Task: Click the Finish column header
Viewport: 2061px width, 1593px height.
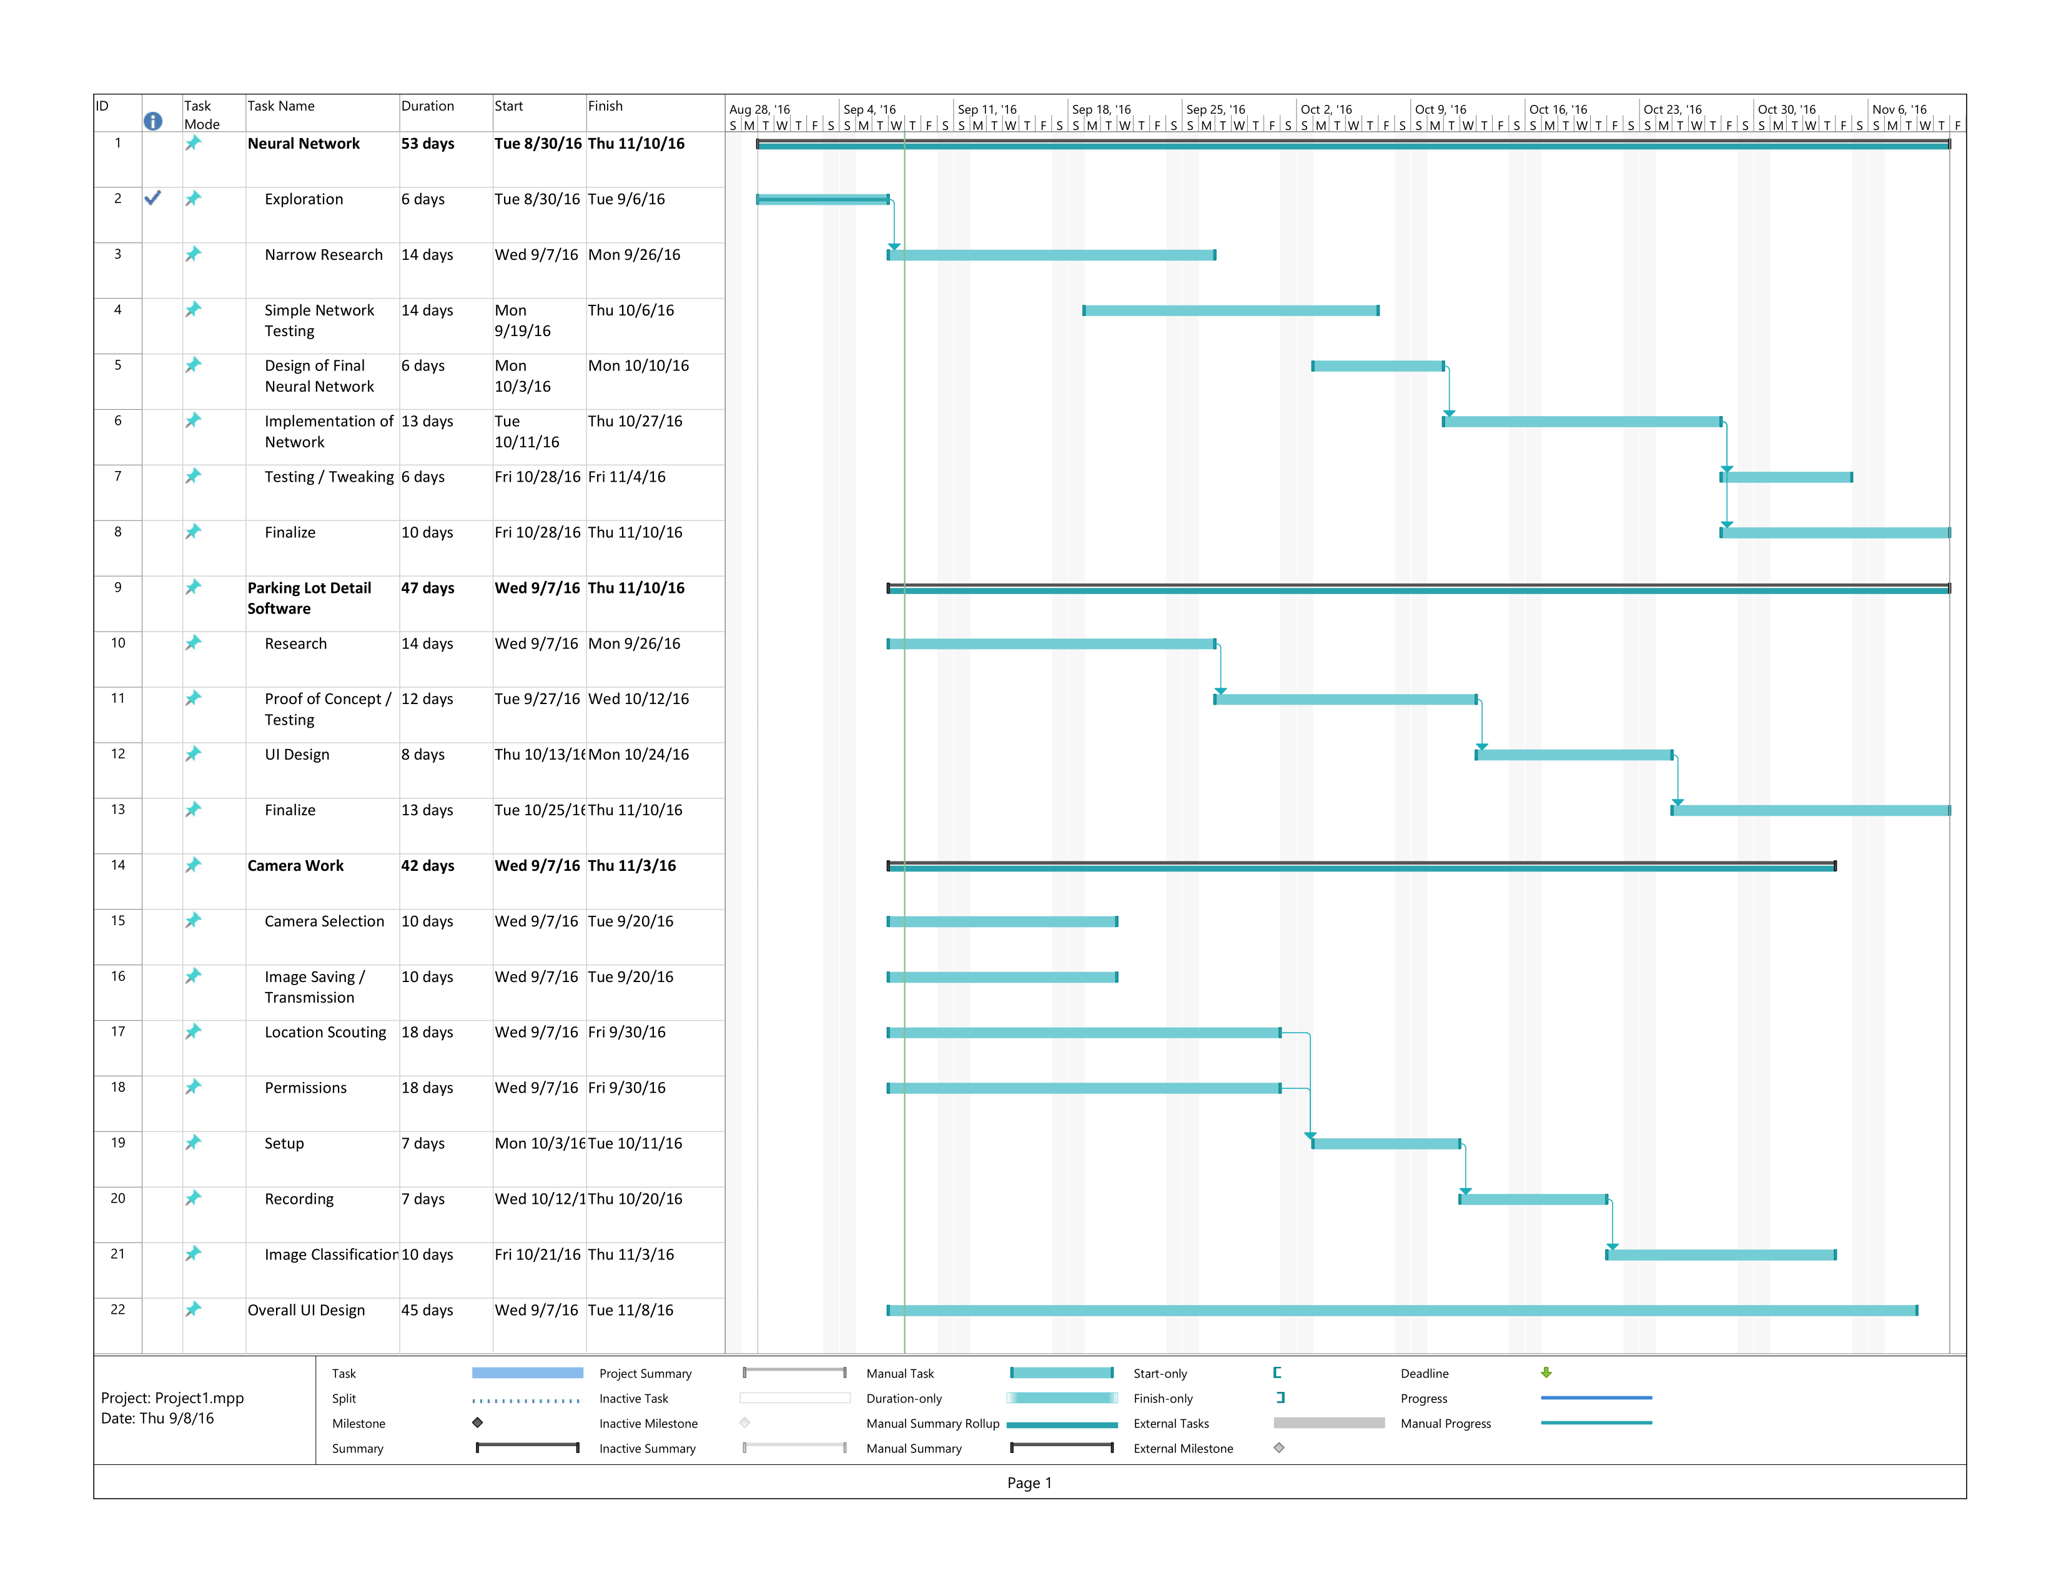Action: 605,107
